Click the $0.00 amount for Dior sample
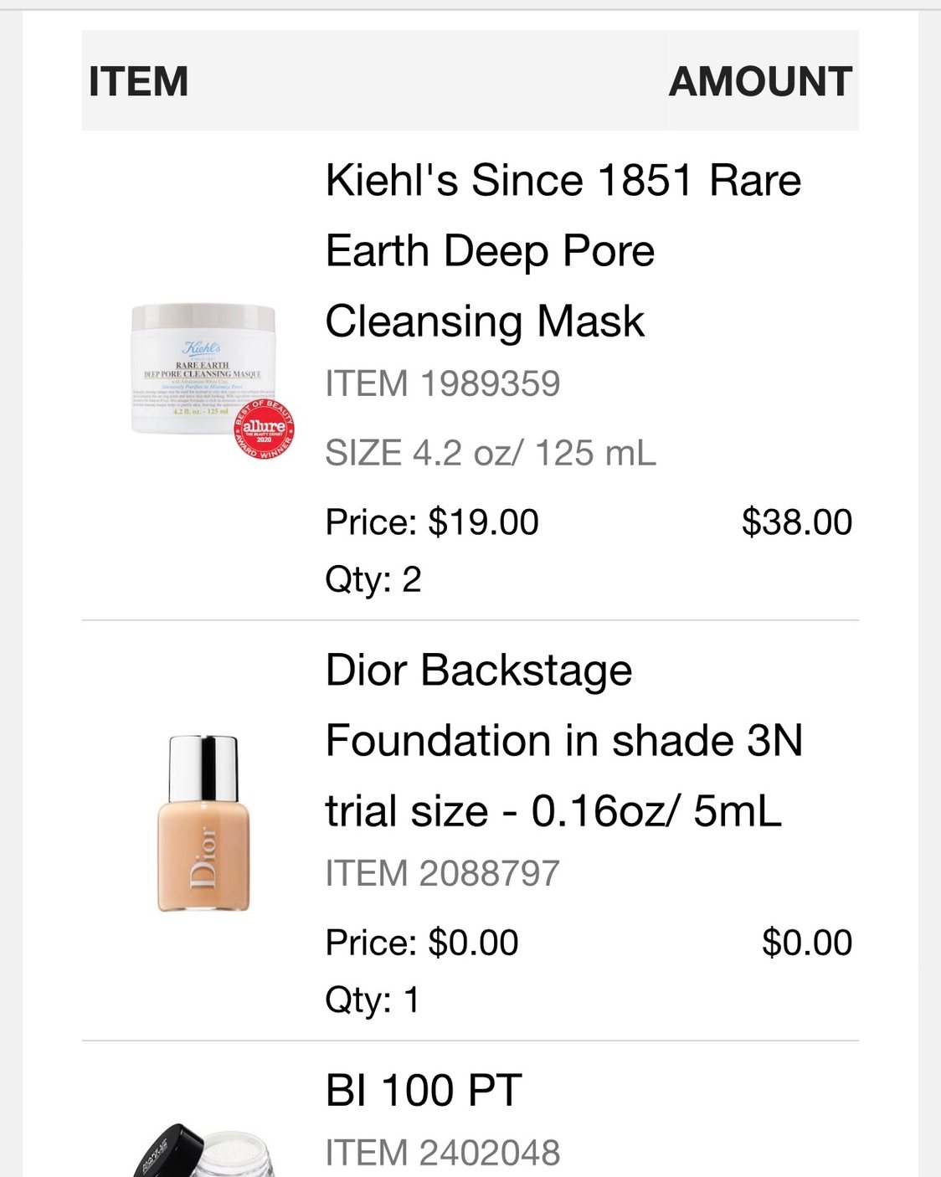The image size is (941, 1177). (x=807, y=943)
